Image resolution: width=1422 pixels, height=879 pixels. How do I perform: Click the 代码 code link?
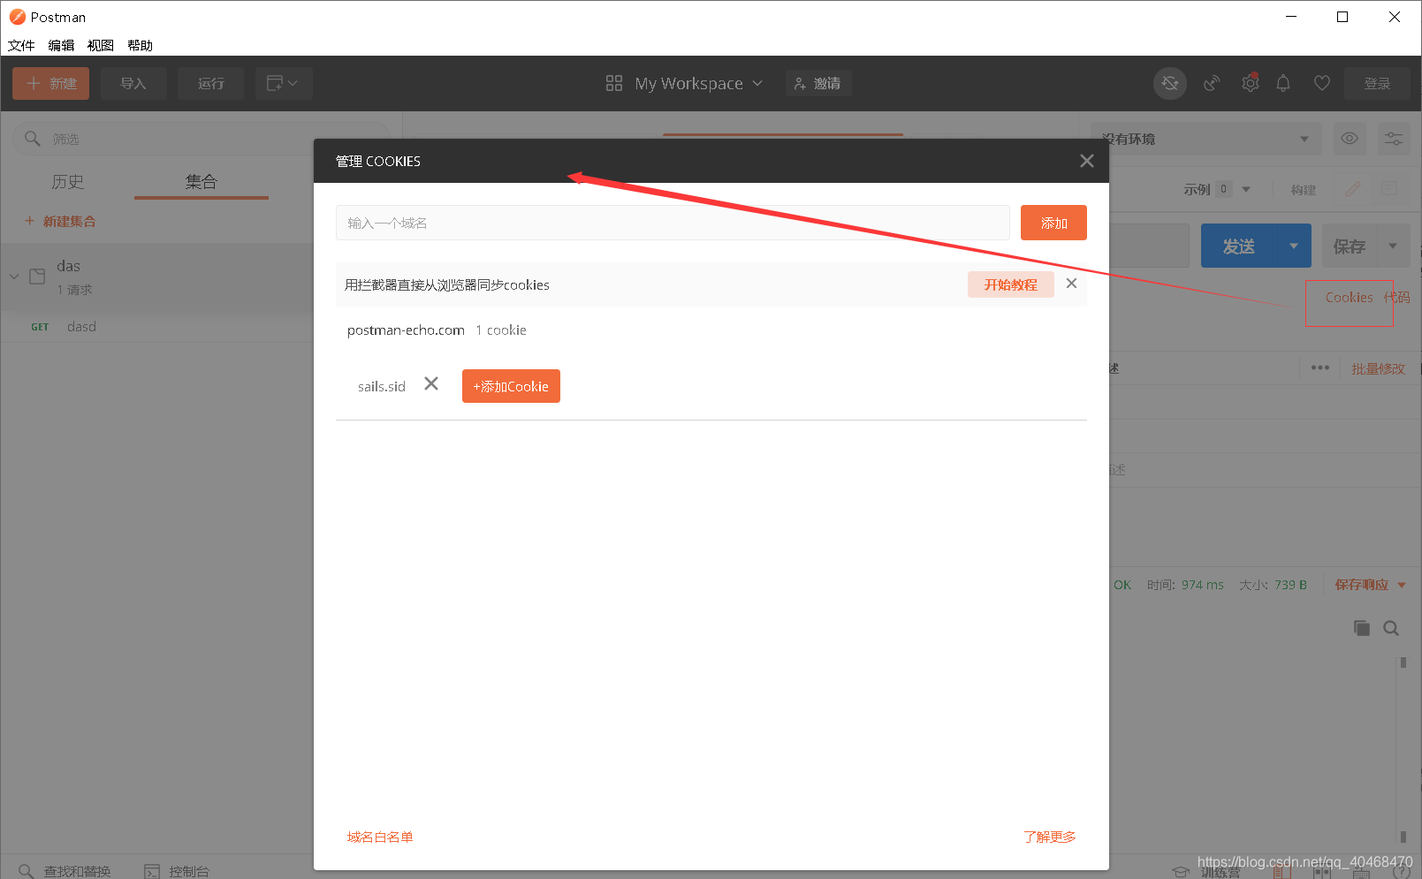(x=1397, y=298)
